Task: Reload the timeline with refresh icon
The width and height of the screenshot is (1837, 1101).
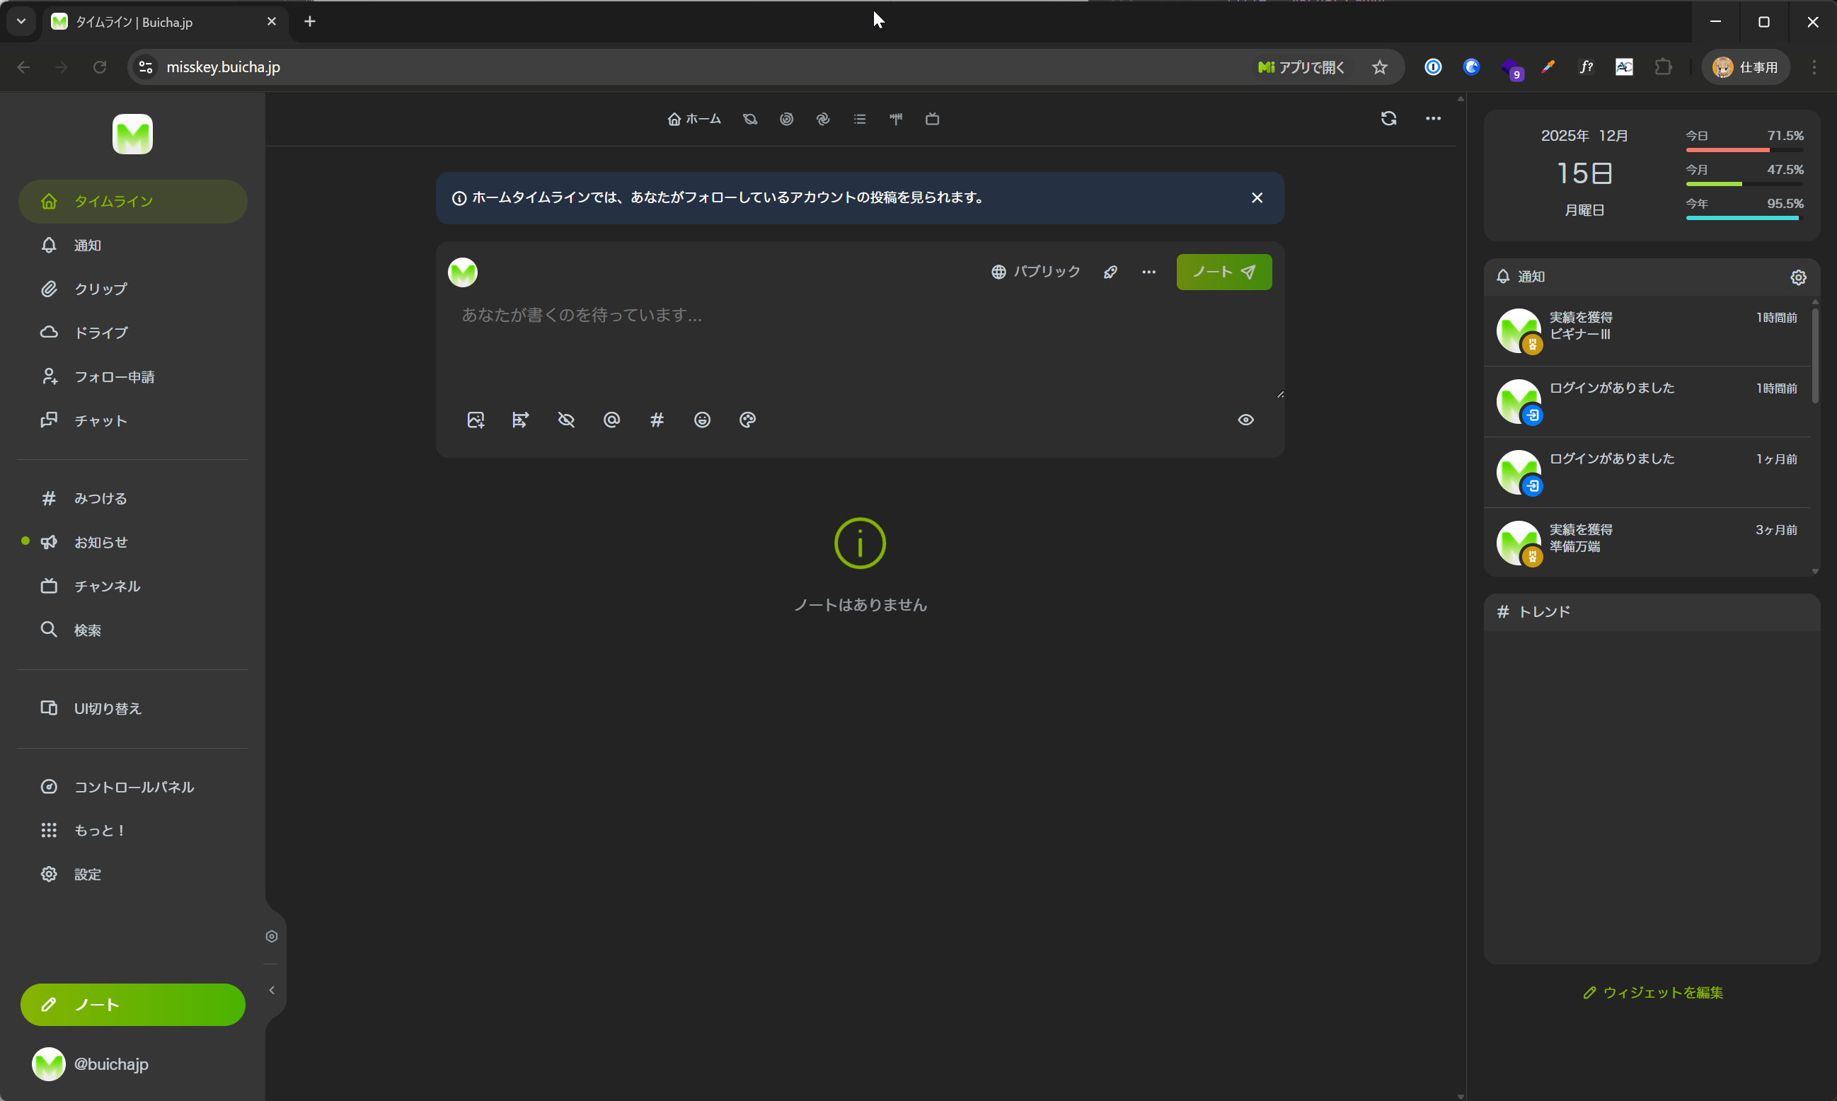Action: click(x=1388, y=119)
